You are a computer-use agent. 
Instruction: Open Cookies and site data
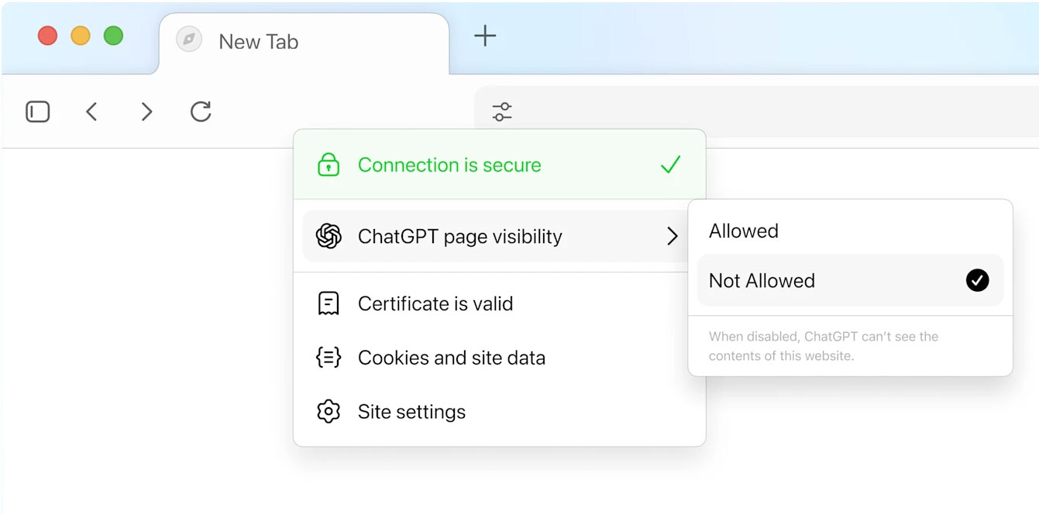tap(451, 358)
